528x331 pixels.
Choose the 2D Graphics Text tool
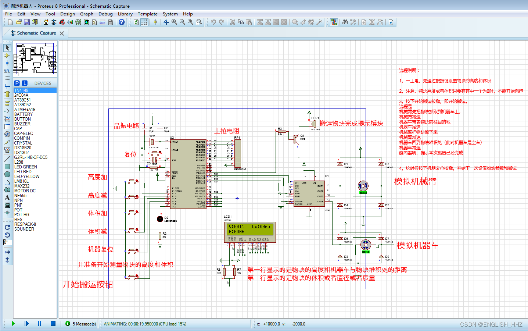[7, 197]
